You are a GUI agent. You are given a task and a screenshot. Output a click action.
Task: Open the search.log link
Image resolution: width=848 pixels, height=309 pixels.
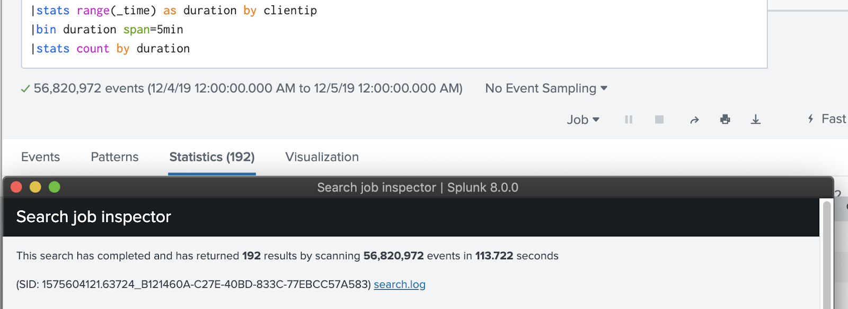400,285
